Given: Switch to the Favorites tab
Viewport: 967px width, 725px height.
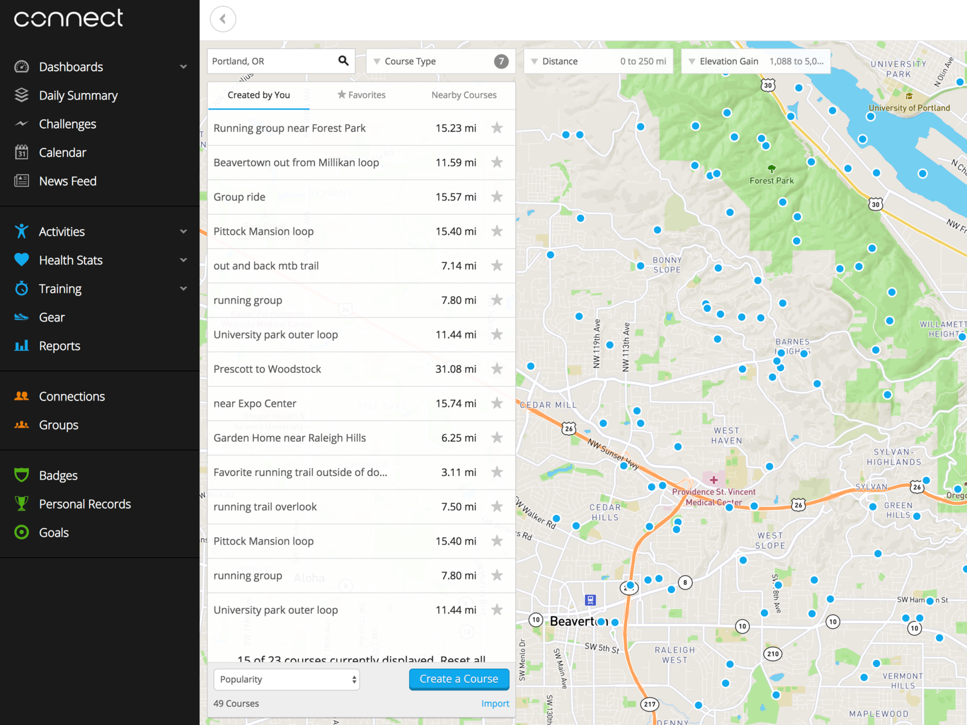Looking at the screenshot, I should coord(361,95).
